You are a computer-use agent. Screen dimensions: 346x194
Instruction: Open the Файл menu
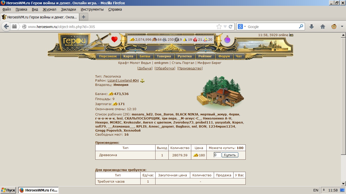pyautogui.click(x=7, y=9)
